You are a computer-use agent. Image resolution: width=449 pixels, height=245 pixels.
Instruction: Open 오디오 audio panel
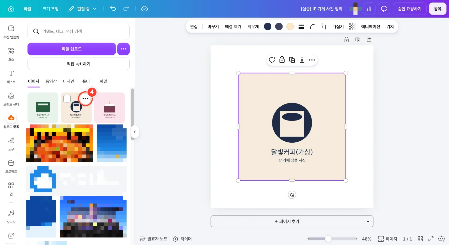11,217
